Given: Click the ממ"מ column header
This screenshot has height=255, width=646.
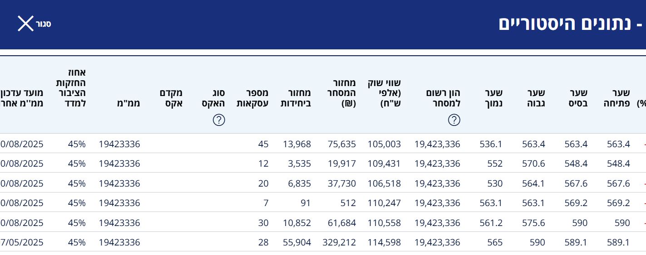Looking at the screenshot, I should click(129, 103).
